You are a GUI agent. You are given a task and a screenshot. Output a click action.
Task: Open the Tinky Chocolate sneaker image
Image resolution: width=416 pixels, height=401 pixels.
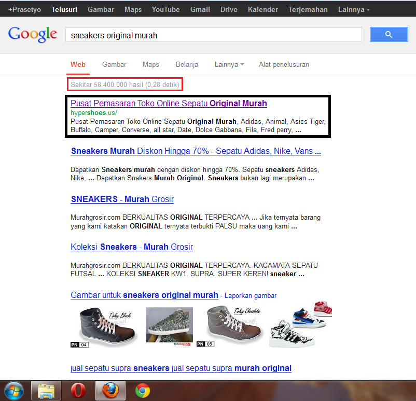click(230, 326)
